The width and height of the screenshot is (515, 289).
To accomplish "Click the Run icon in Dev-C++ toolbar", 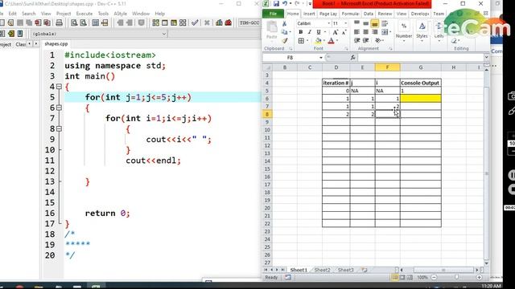I will [164, 22].
